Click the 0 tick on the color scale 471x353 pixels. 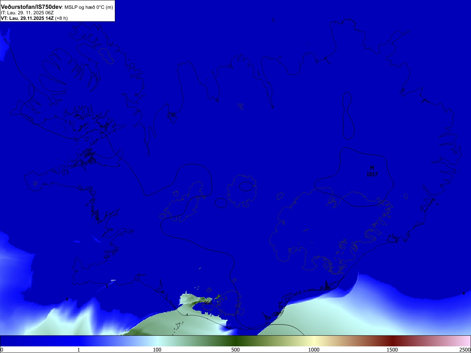1,350
